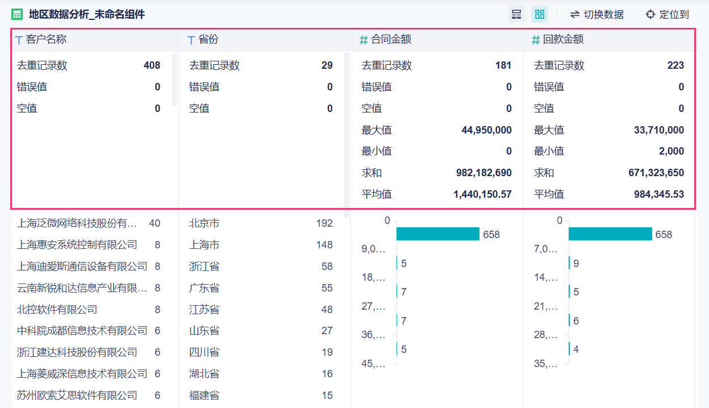
Task: Click the text type icon beside 省份
Action: coord(191,40)
